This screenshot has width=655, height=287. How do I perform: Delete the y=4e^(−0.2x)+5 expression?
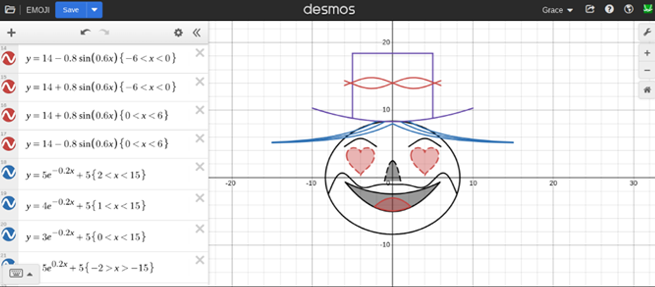coord(200,197)
